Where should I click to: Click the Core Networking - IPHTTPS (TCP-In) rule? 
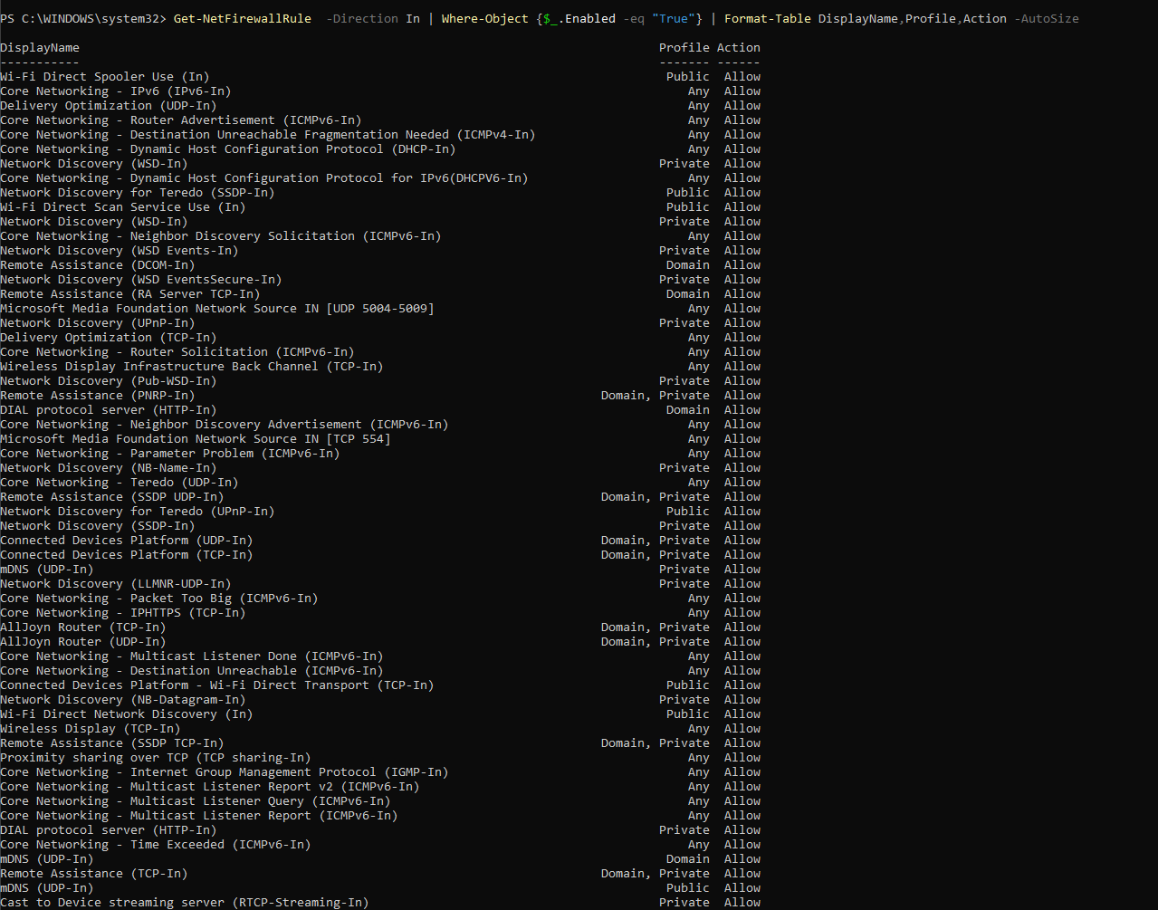(122, 613)
